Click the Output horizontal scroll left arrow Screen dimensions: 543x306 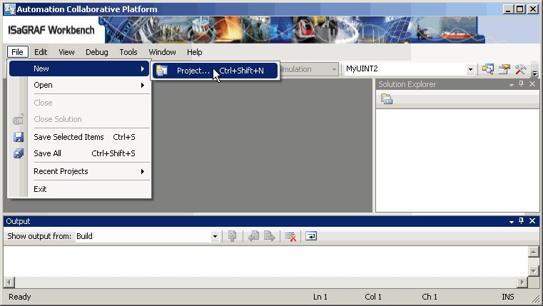9,282
